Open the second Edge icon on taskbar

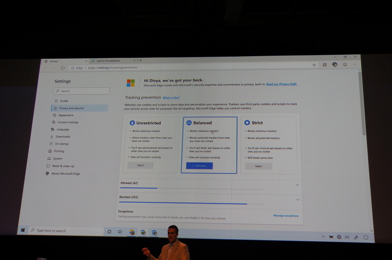pyautogui.click(x=143, y=233)
